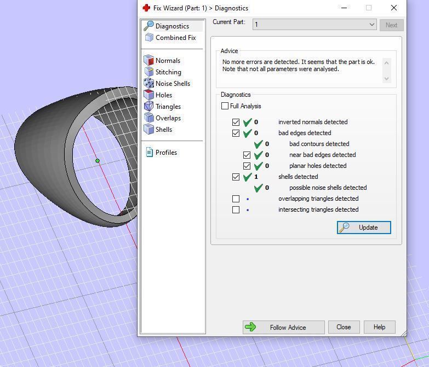The image size is (429, 367).
Task: Click Advice box scroll down arrow
Action: click(386, 79)
